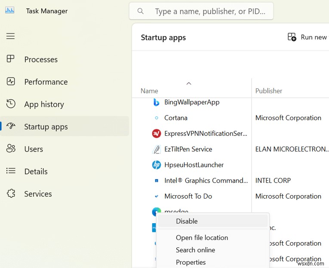
Task: Click the search magnifier icon
Action: (x=140, y=11)
